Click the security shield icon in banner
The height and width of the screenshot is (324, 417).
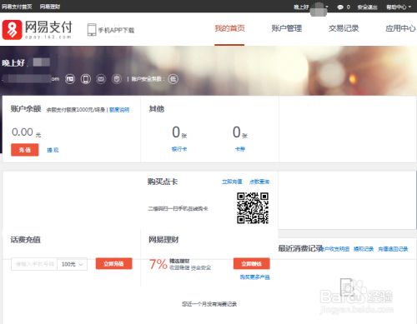117,79
